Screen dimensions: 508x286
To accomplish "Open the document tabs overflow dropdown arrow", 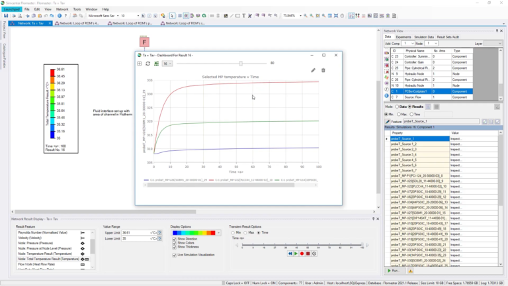I will [x=503, y=23].
